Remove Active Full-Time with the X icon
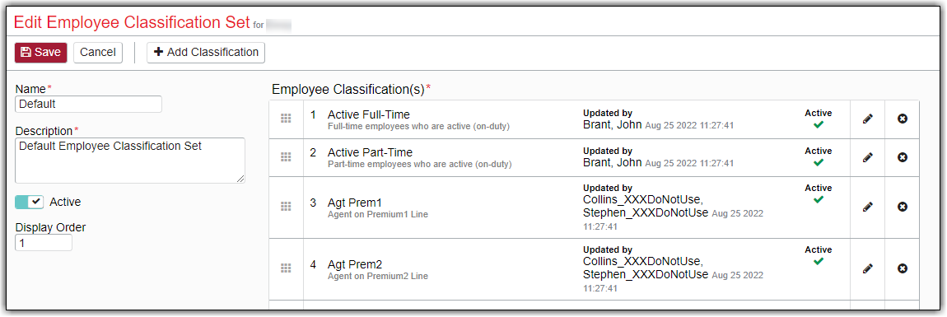 pos(903,119)
